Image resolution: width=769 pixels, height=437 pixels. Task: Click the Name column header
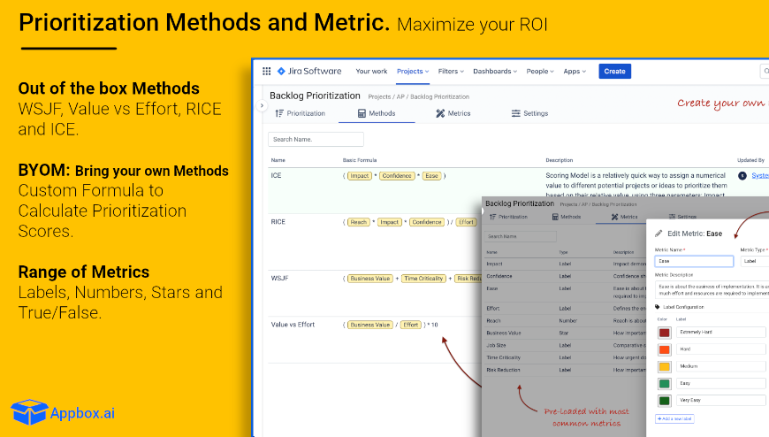click(278, 160)
